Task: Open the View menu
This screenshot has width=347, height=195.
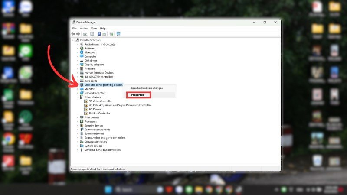Action: click(x=94, y=29)
